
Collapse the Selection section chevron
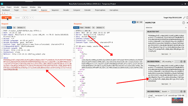coord(186,27)
